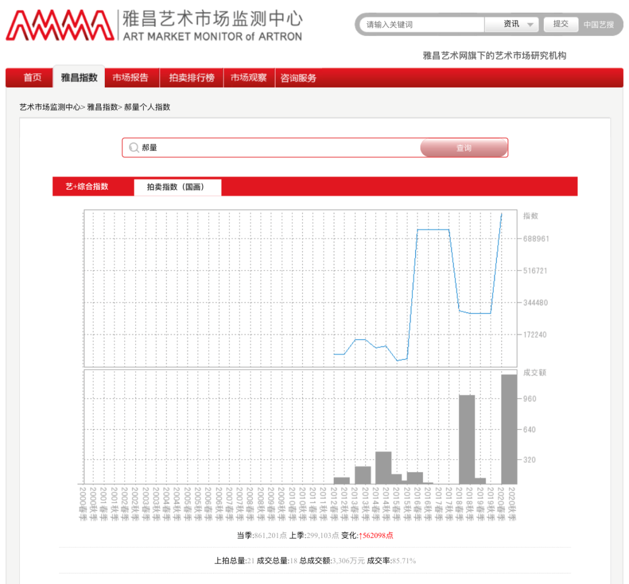
Task: Open 市场观察 menu item
Action: tap(249, 77)
